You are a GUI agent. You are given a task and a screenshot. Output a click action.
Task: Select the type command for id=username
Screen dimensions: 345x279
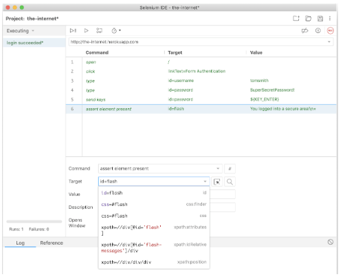click(x=201, y=81)
